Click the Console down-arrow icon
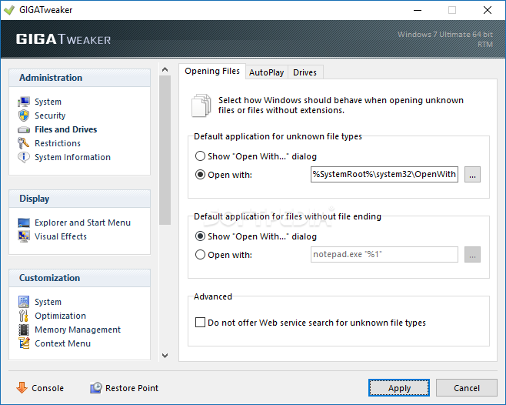Screen dimensions: 506x405 pyautogui.click(x=22, y=387)
